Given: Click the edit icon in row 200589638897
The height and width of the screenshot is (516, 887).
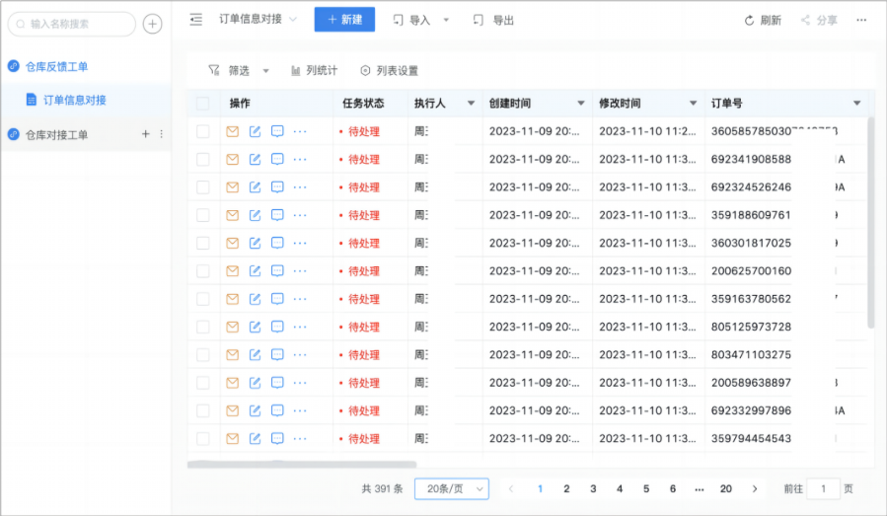Looking at the screenshot, I should point(256,383).
